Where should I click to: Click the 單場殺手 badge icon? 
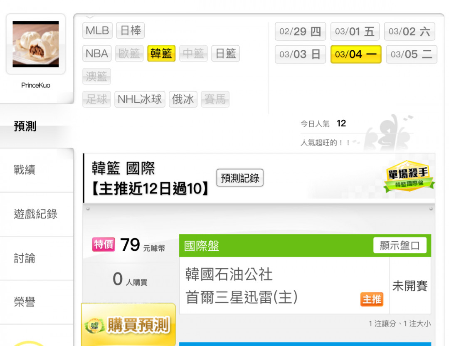[409, 176]
